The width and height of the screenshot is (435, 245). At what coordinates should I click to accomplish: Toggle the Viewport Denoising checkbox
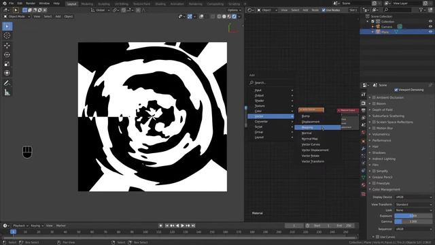(396, 90)
